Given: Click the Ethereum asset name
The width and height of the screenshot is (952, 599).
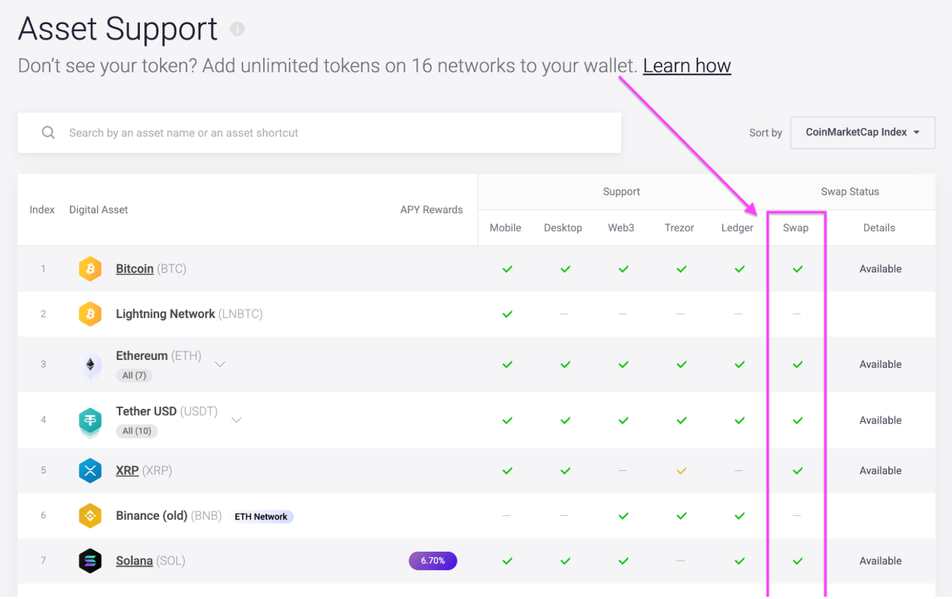Looking at the screenshot, I should point(142,356).
